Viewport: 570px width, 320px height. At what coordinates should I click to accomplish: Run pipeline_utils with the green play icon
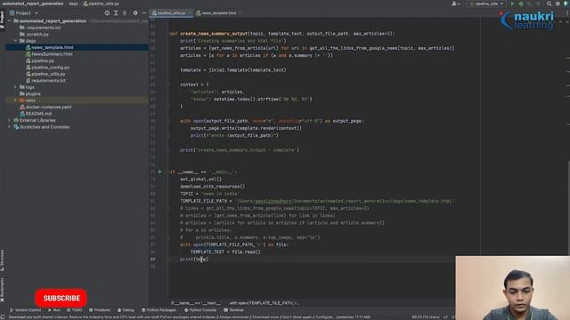point(513,4)
